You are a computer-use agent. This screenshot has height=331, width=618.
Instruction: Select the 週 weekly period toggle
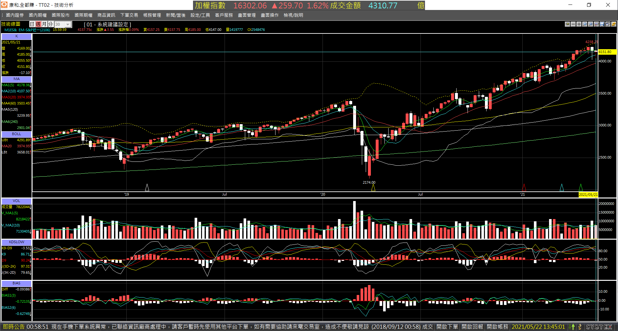pyautogui.click(x=38, y=24)
